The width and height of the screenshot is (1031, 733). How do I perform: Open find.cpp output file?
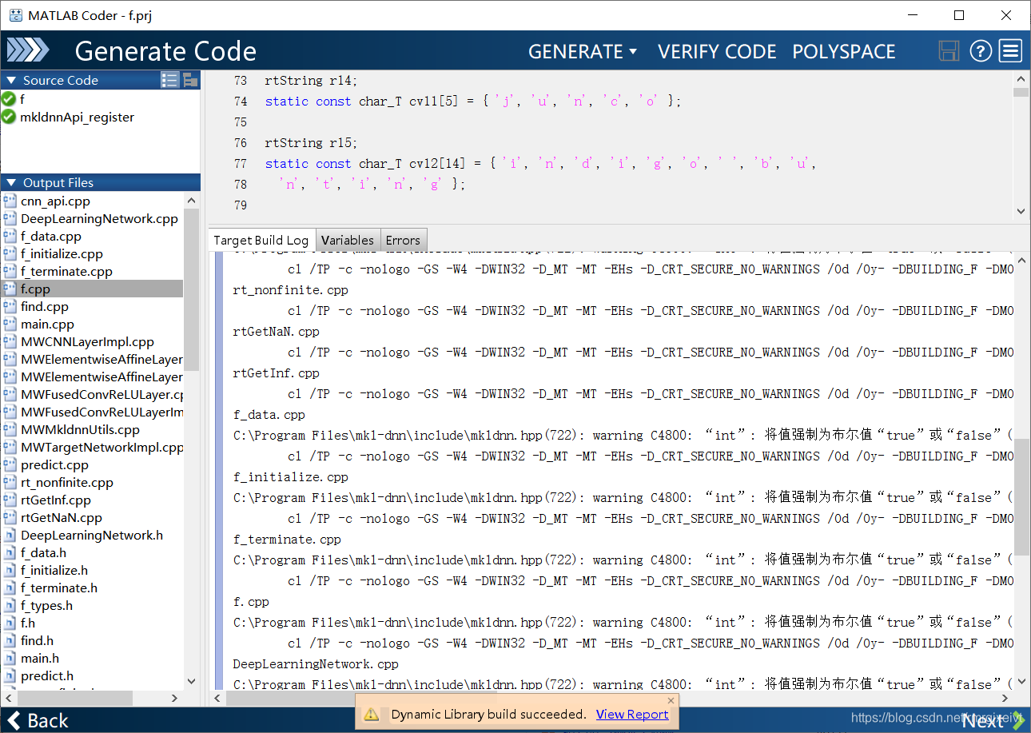tap(45, 307)
